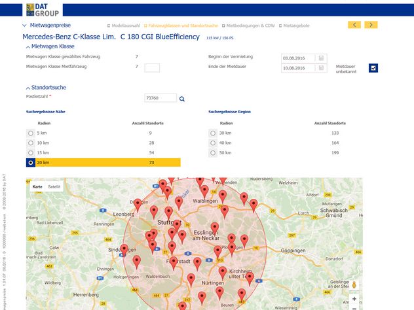Open Street View pegman on map
414x310 pixels.
coord(354,285)
